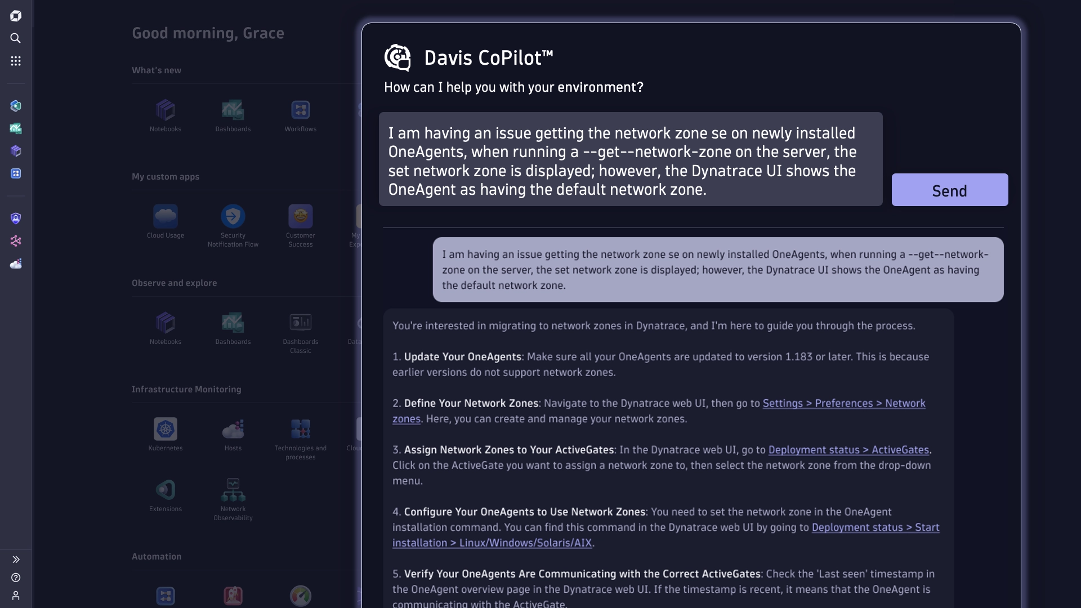The image size is (1081, 608).
Task: Click "How can I help you" prompt text
Action: click(513, 87)
